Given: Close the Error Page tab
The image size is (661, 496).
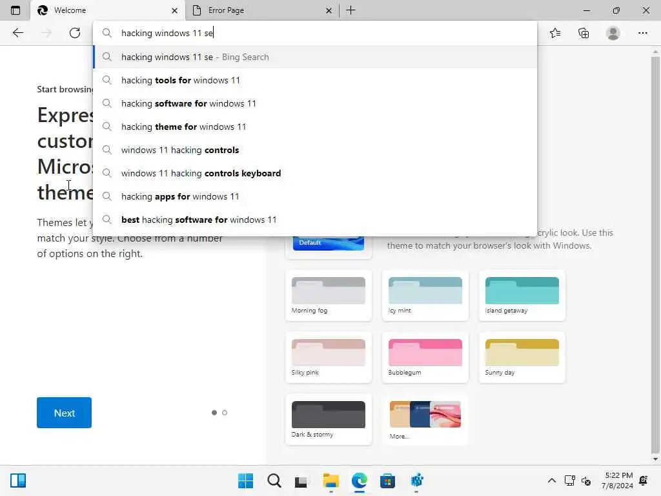Looking at the screenshot, I should tap(329, 10).
